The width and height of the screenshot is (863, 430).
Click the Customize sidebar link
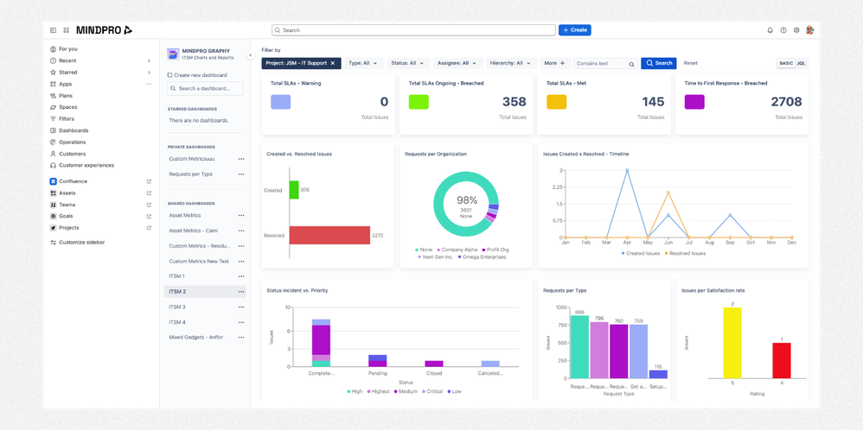click(x=81, y=242)
